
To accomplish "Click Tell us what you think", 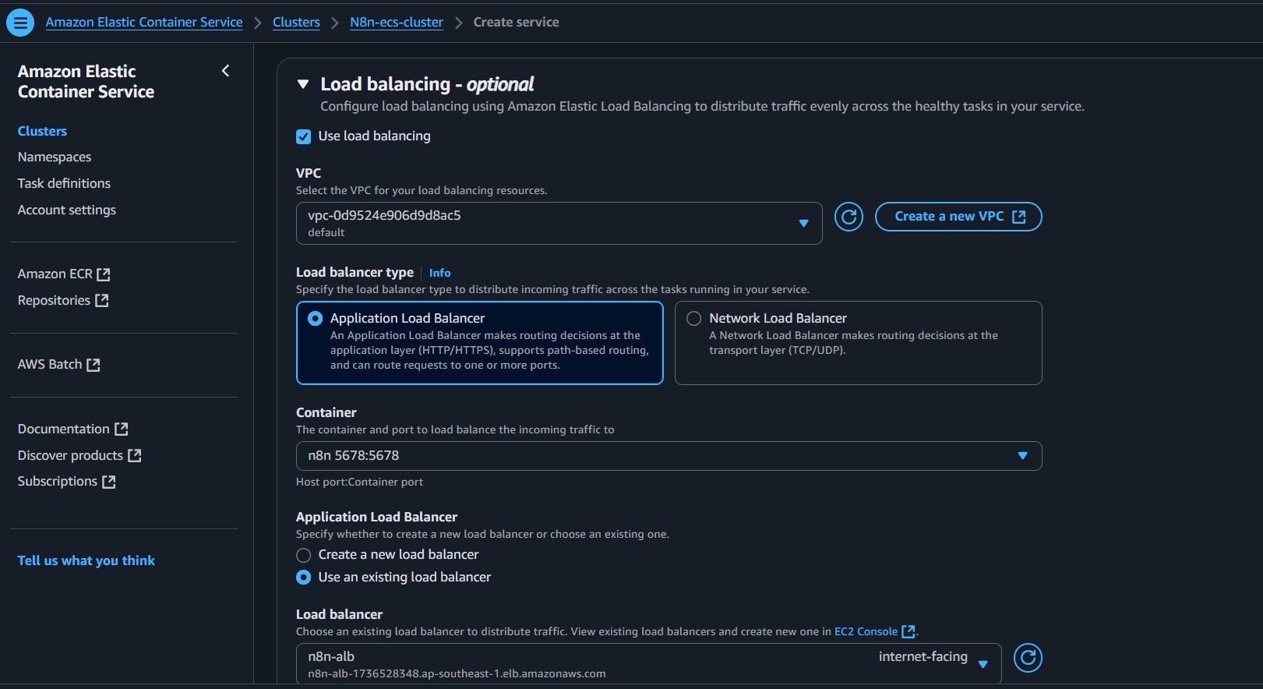I will point(86,560).
